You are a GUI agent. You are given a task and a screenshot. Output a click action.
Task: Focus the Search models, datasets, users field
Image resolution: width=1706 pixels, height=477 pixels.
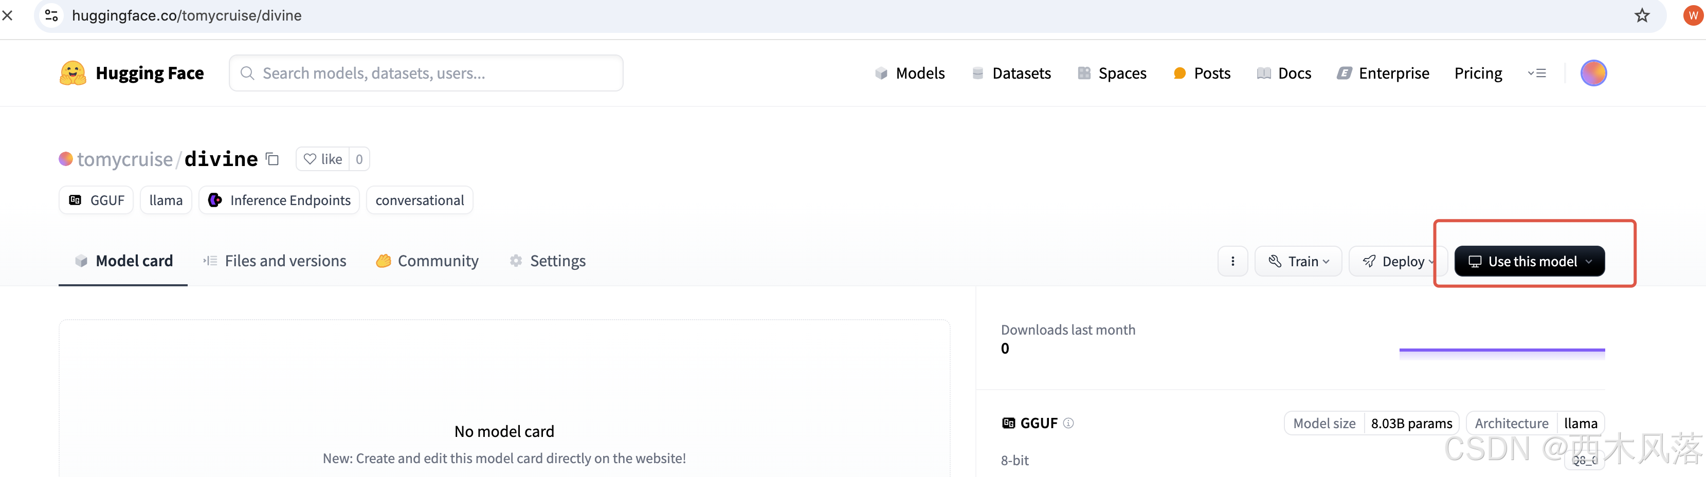pyautogui.click(x=426, y=73)
